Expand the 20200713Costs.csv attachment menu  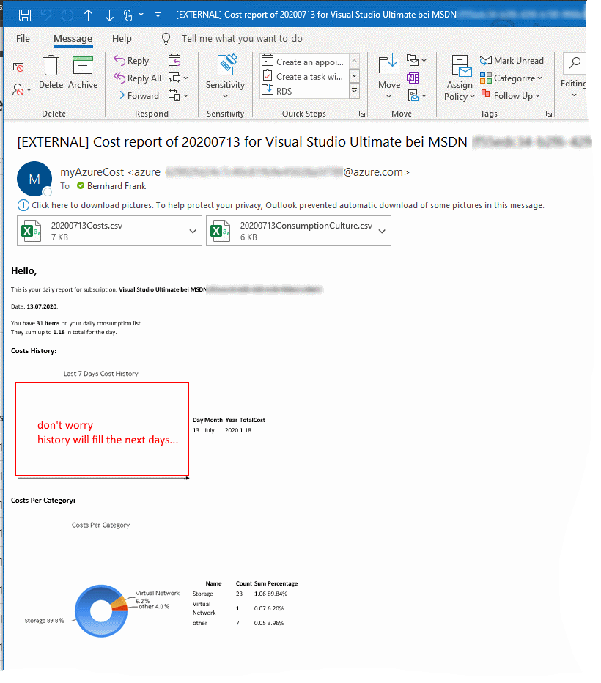click(192, 231)
